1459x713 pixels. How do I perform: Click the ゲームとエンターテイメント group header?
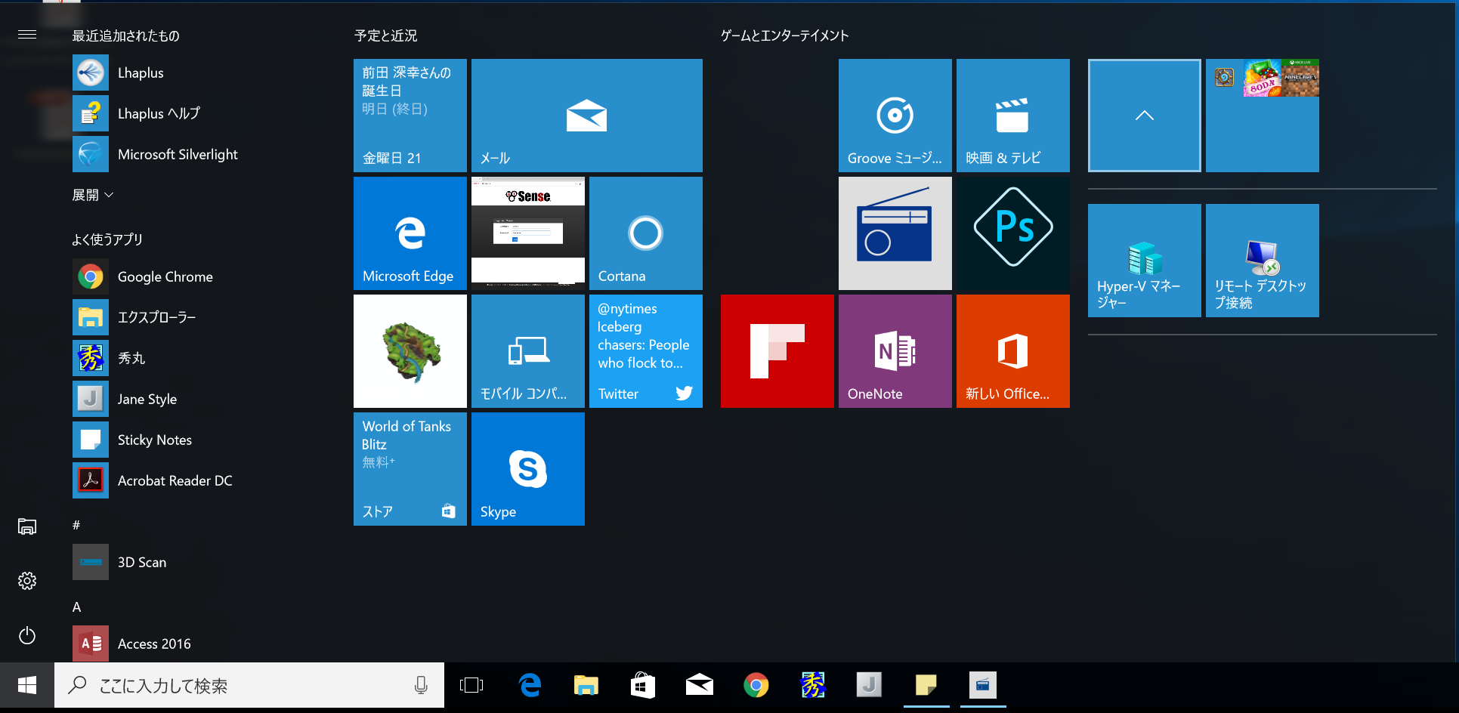point(785,35)
